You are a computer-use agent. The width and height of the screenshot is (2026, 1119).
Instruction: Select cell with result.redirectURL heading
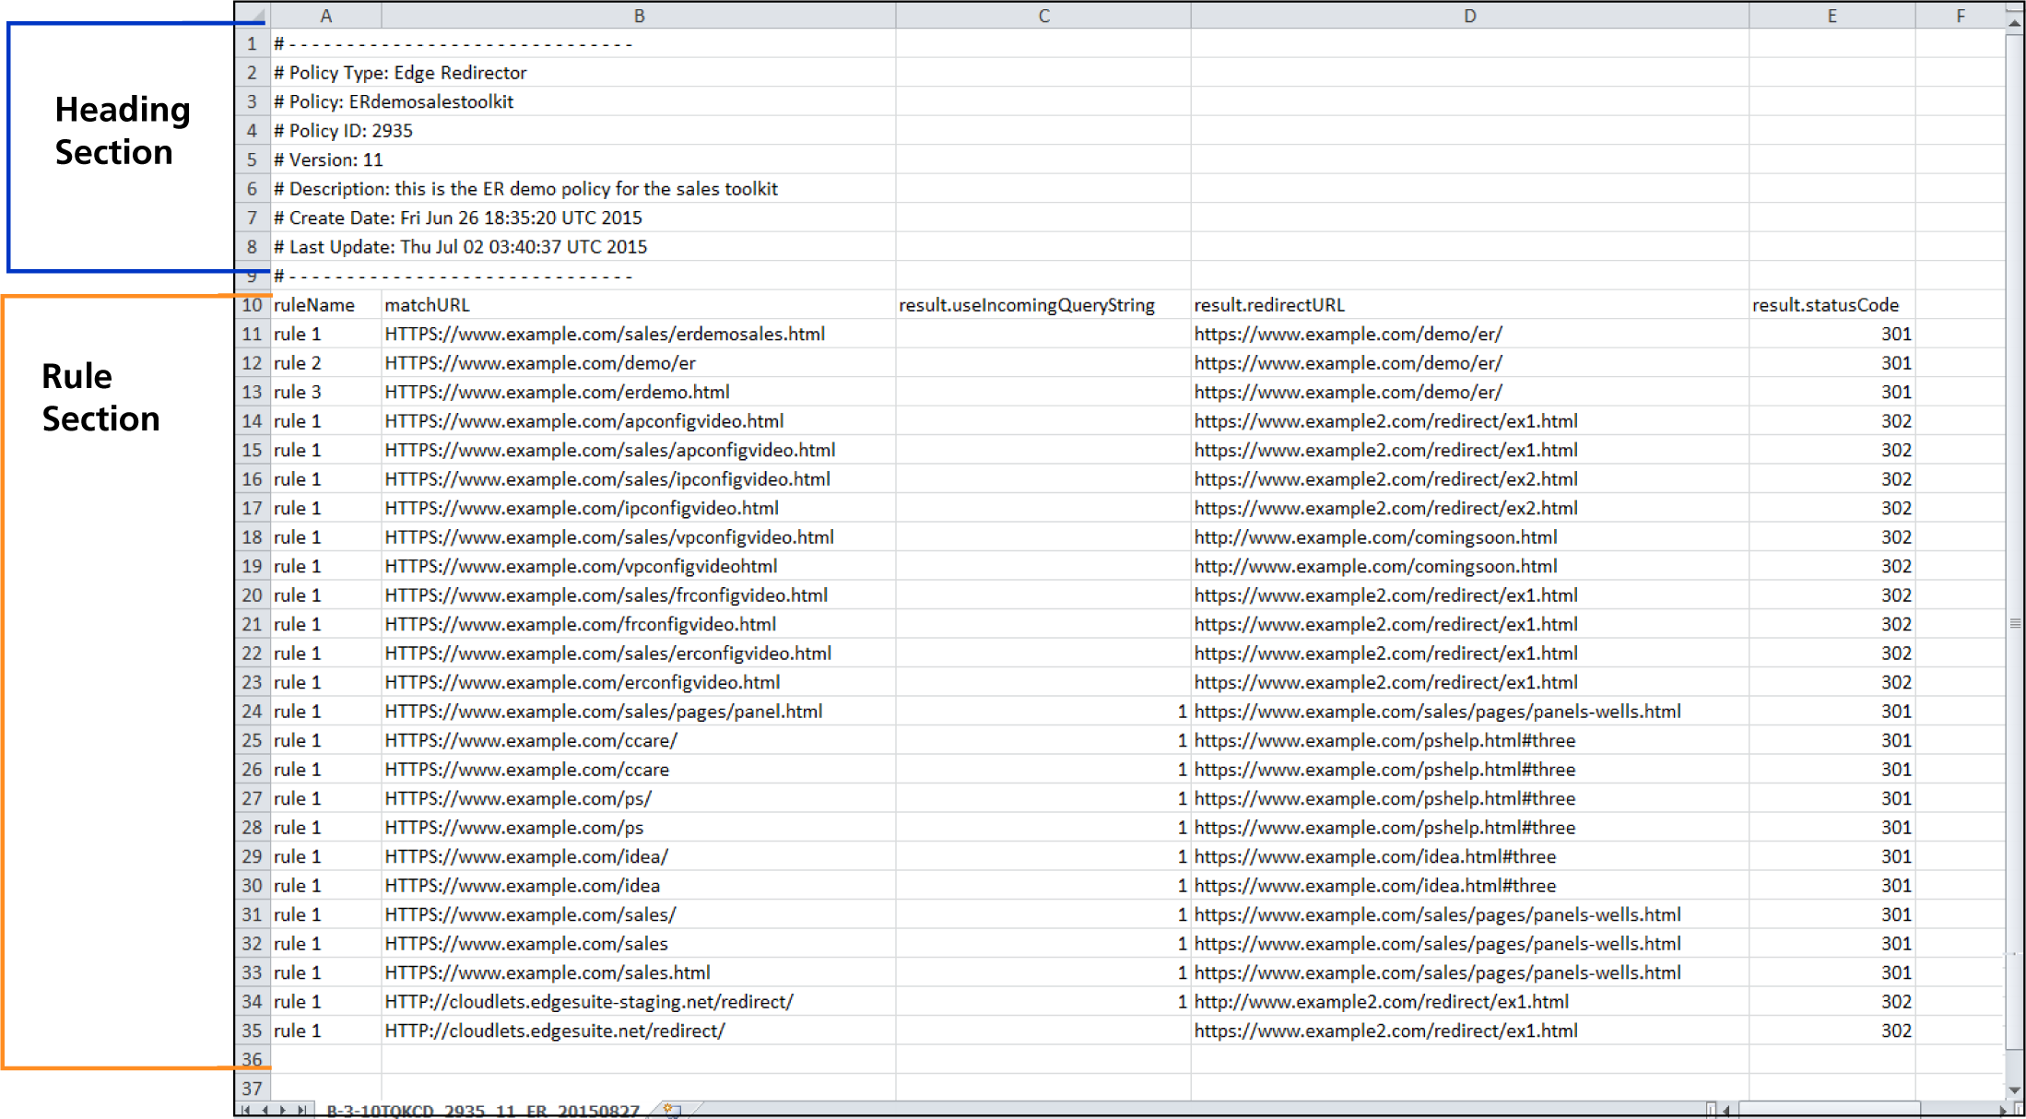[1268, 305]
